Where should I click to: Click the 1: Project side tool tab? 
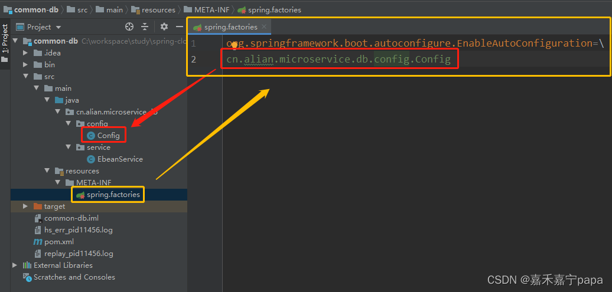pyautogui.click(x=5, y=38)
